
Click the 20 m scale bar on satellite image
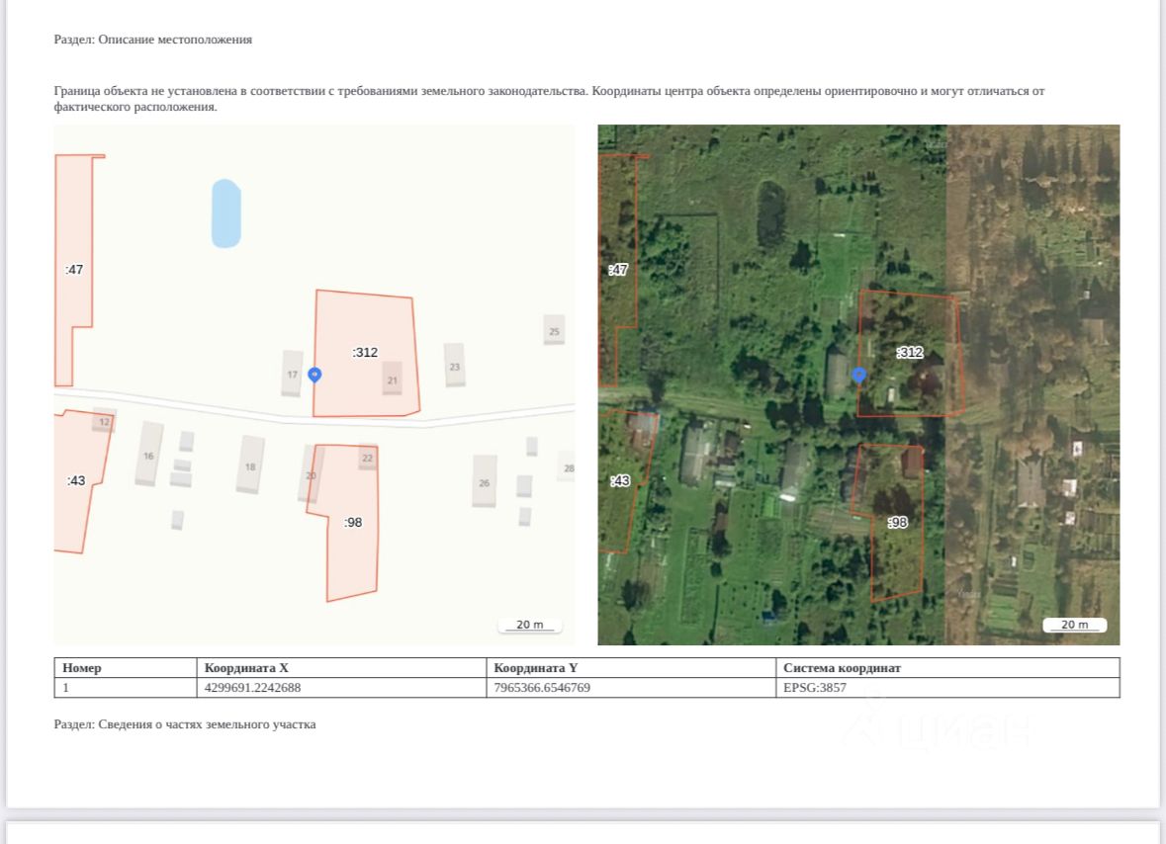coord(1075,625)
